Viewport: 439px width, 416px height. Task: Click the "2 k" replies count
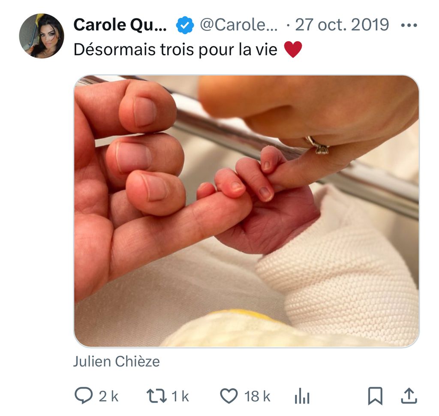(x=108, y=397)
